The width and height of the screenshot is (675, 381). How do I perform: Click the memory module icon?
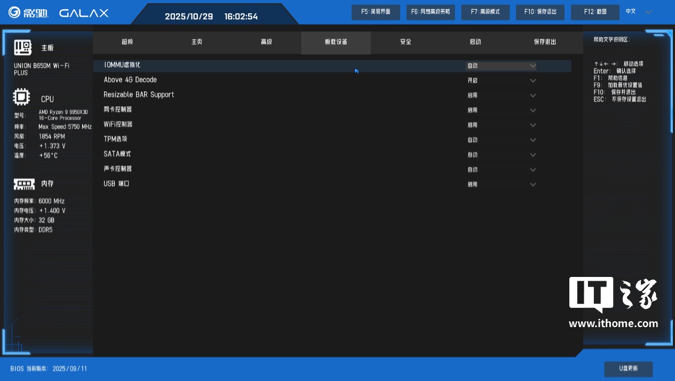tap(23, 184)
